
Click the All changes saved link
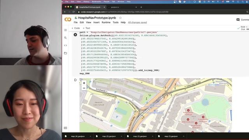point(137,23)
